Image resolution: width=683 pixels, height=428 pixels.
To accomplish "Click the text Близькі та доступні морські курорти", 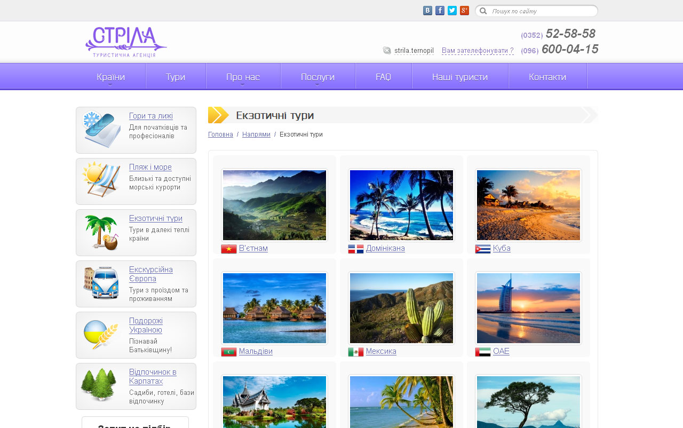I will 160,183.
